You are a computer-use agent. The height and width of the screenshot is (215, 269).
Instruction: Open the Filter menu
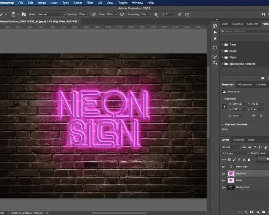pyautogui.click(x=90, y=3)
